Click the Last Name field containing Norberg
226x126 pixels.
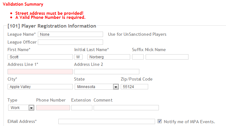click(108, 57)
